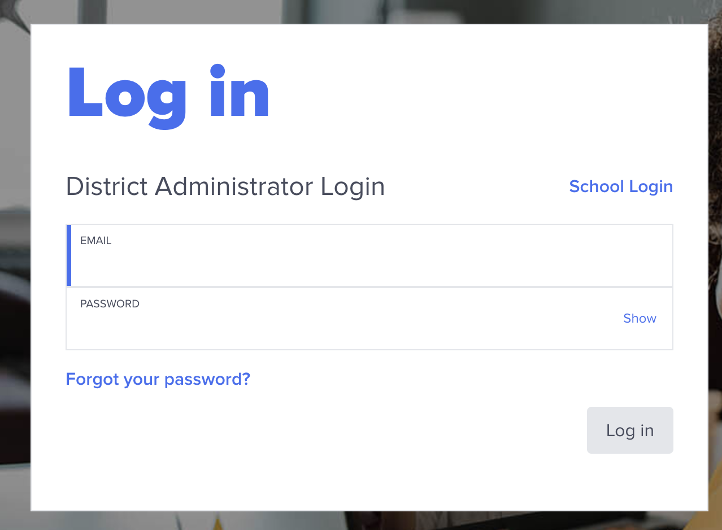
Task: Click the small PASSWORD field label
Action: pyautogui.click(x=110, y=304)
